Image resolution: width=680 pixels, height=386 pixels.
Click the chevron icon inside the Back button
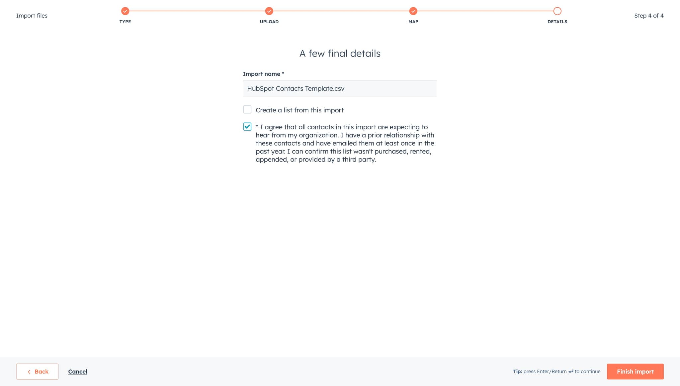coord(29,371)
